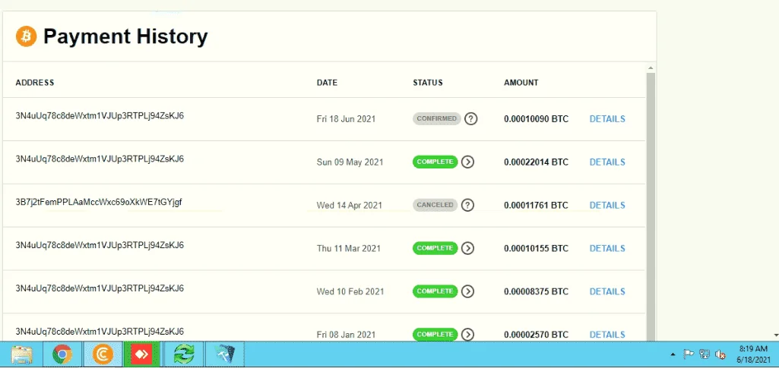
Task: View DETAILS for the 0.00010090 BTC payment
Action: (x=607, y=119)
